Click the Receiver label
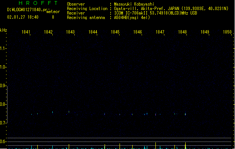The width and height of the screenshot is (235, 149). coord(76,13)
